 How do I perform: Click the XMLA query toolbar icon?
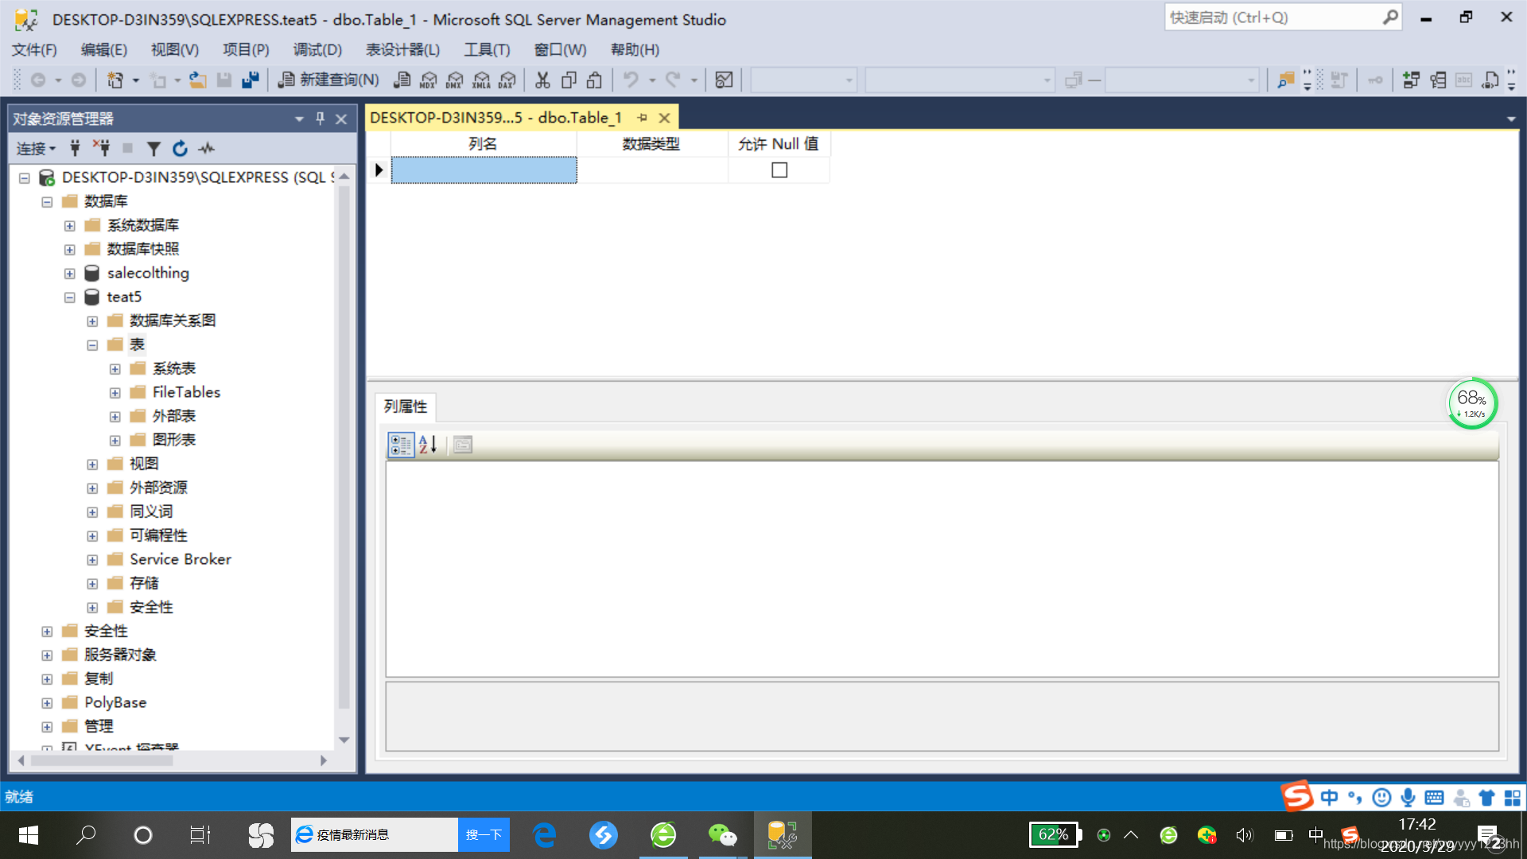click(481, 80)
